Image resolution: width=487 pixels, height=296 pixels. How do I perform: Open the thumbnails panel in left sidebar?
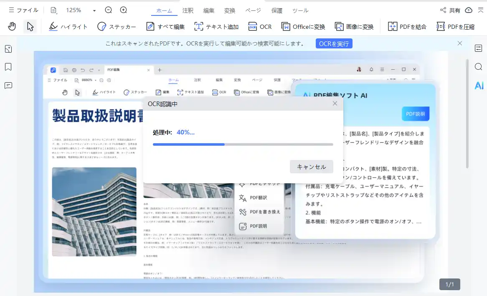(x=8, y=49)
